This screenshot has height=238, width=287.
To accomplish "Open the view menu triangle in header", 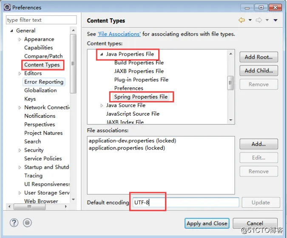I will click(x=276, y=20).
